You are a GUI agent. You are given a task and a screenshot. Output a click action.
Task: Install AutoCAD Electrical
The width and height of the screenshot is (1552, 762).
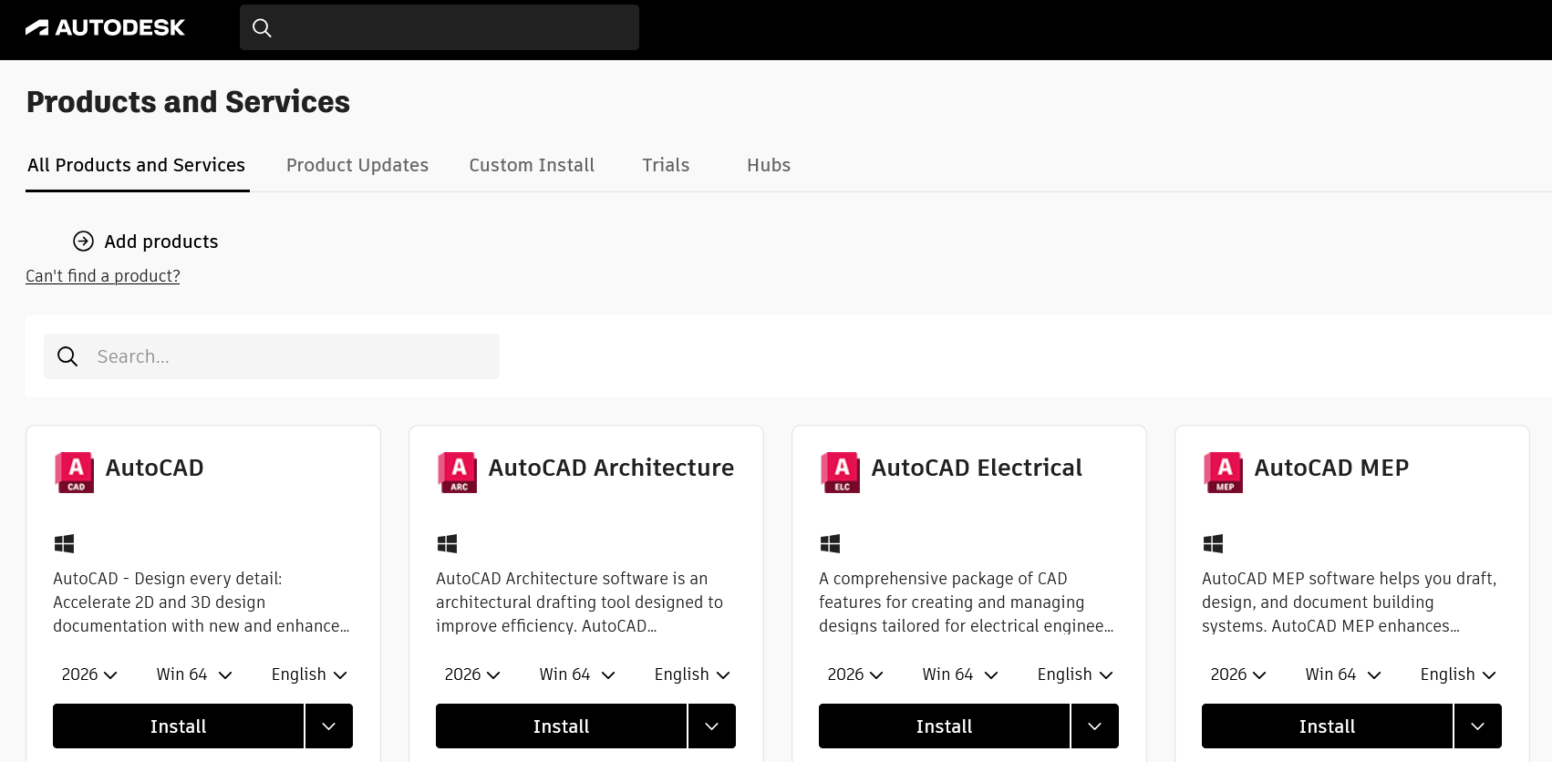pyautogui.click(x=944, y=726)
